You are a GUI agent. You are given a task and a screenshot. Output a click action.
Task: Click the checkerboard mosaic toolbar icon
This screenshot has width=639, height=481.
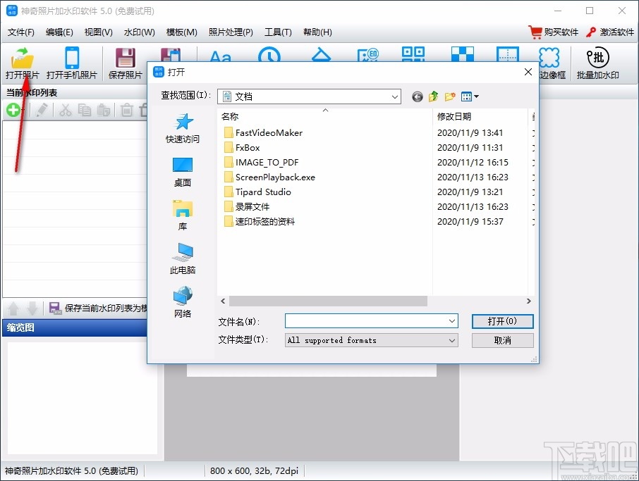pos(463,54)
